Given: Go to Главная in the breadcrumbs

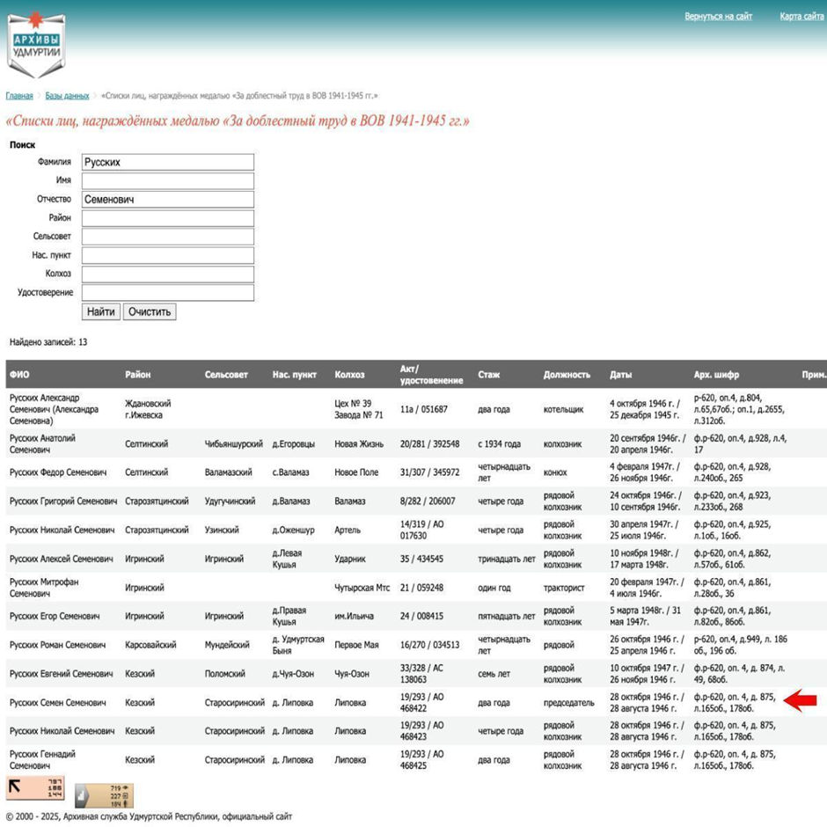Looking at the screenshot, I should (x=19, y=96).
